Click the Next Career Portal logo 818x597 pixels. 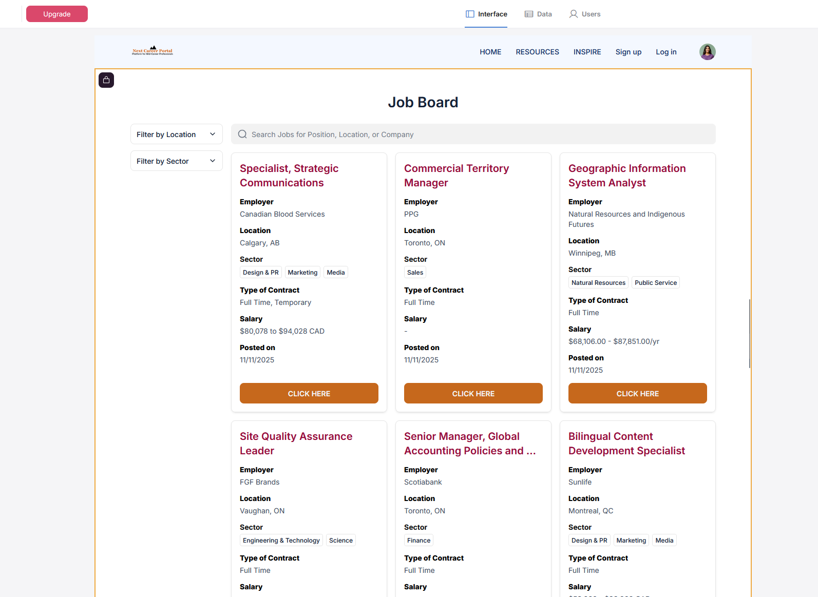pyautogui.click(x=153, y=51)
